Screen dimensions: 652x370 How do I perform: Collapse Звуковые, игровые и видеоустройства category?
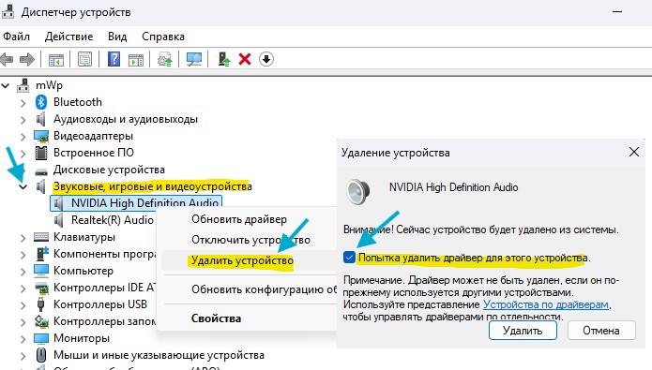click(x=23, y=186)
